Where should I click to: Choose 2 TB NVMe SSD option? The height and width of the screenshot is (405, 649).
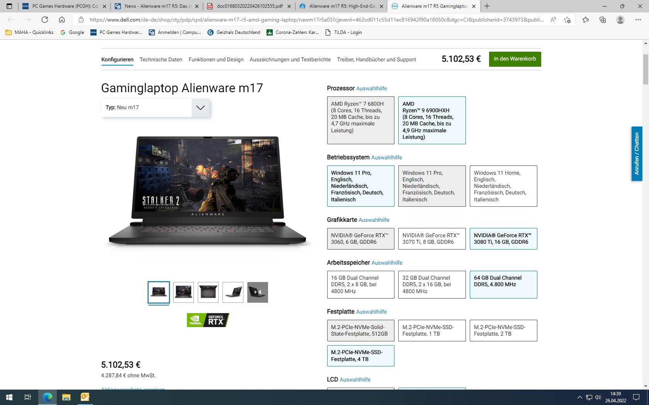click(503, 331)
